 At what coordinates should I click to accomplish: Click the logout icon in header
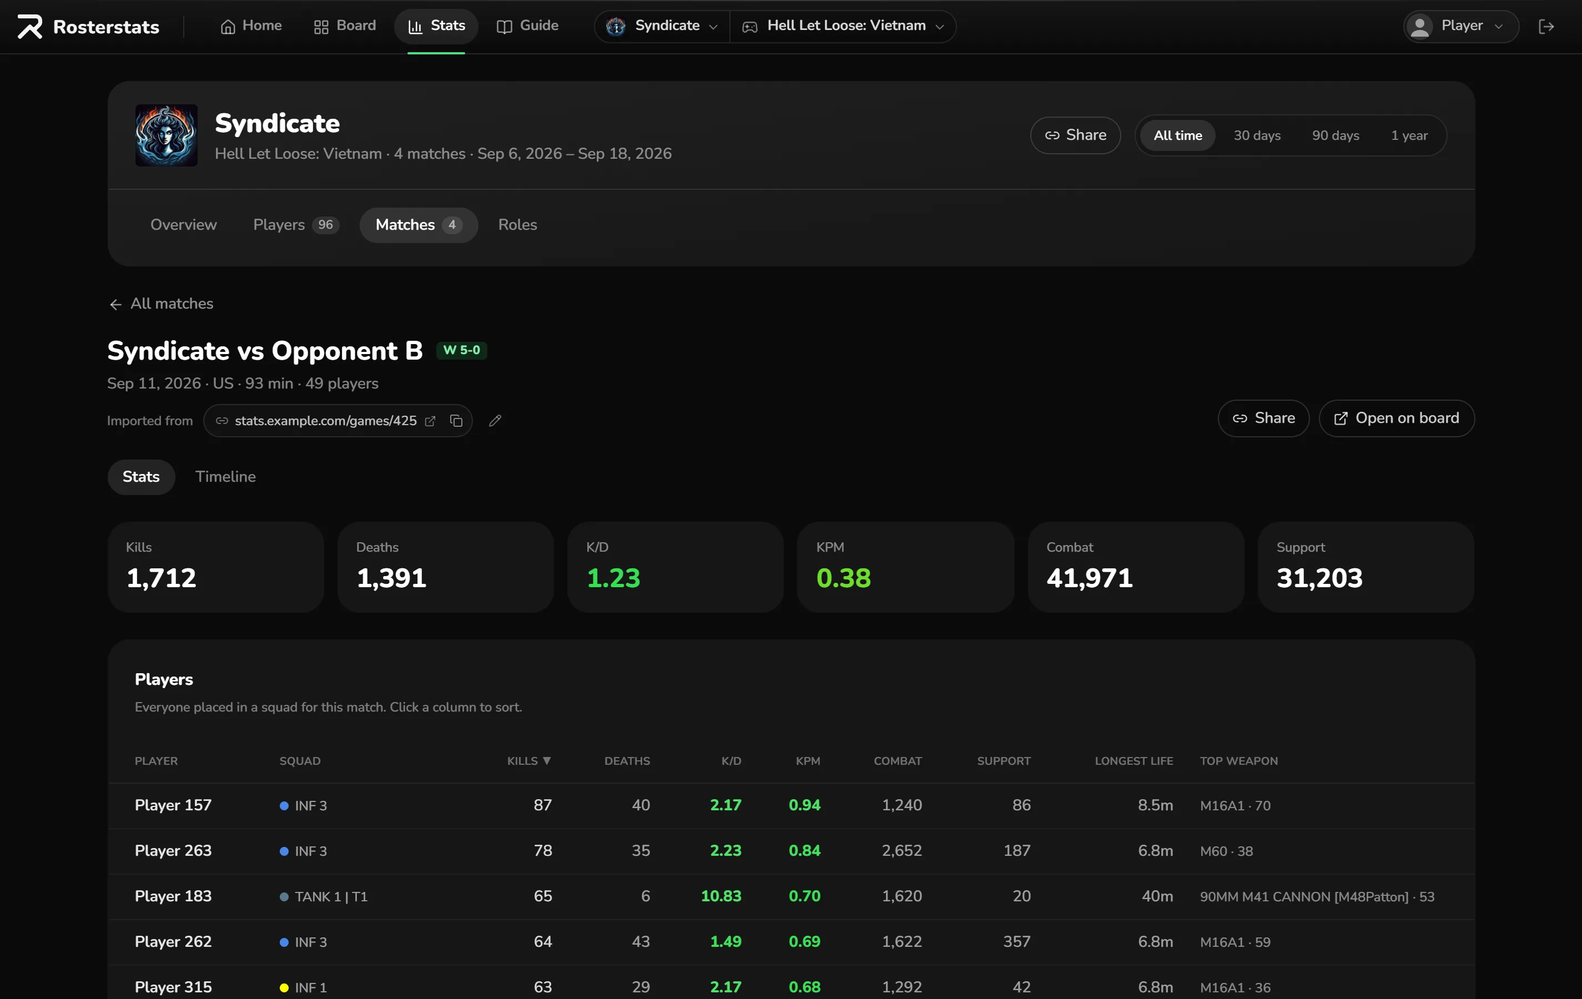pos(1546,26)
